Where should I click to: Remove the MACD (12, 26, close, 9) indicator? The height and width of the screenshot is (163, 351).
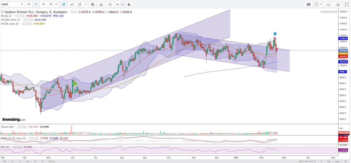pos(37,138)
